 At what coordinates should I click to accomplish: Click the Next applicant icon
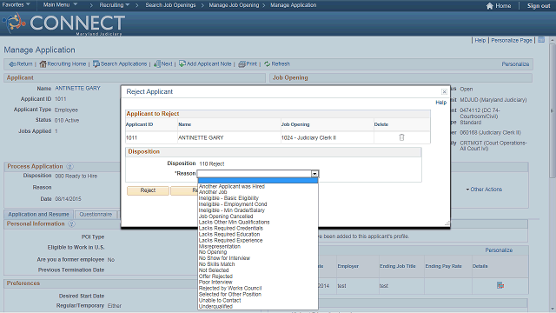(x=157, y=63)
